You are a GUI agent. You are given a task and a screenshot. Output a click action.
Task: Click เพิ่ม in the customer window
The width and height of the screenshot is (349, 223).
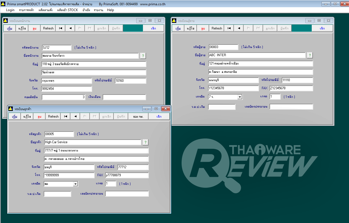(x=14, y=117)
